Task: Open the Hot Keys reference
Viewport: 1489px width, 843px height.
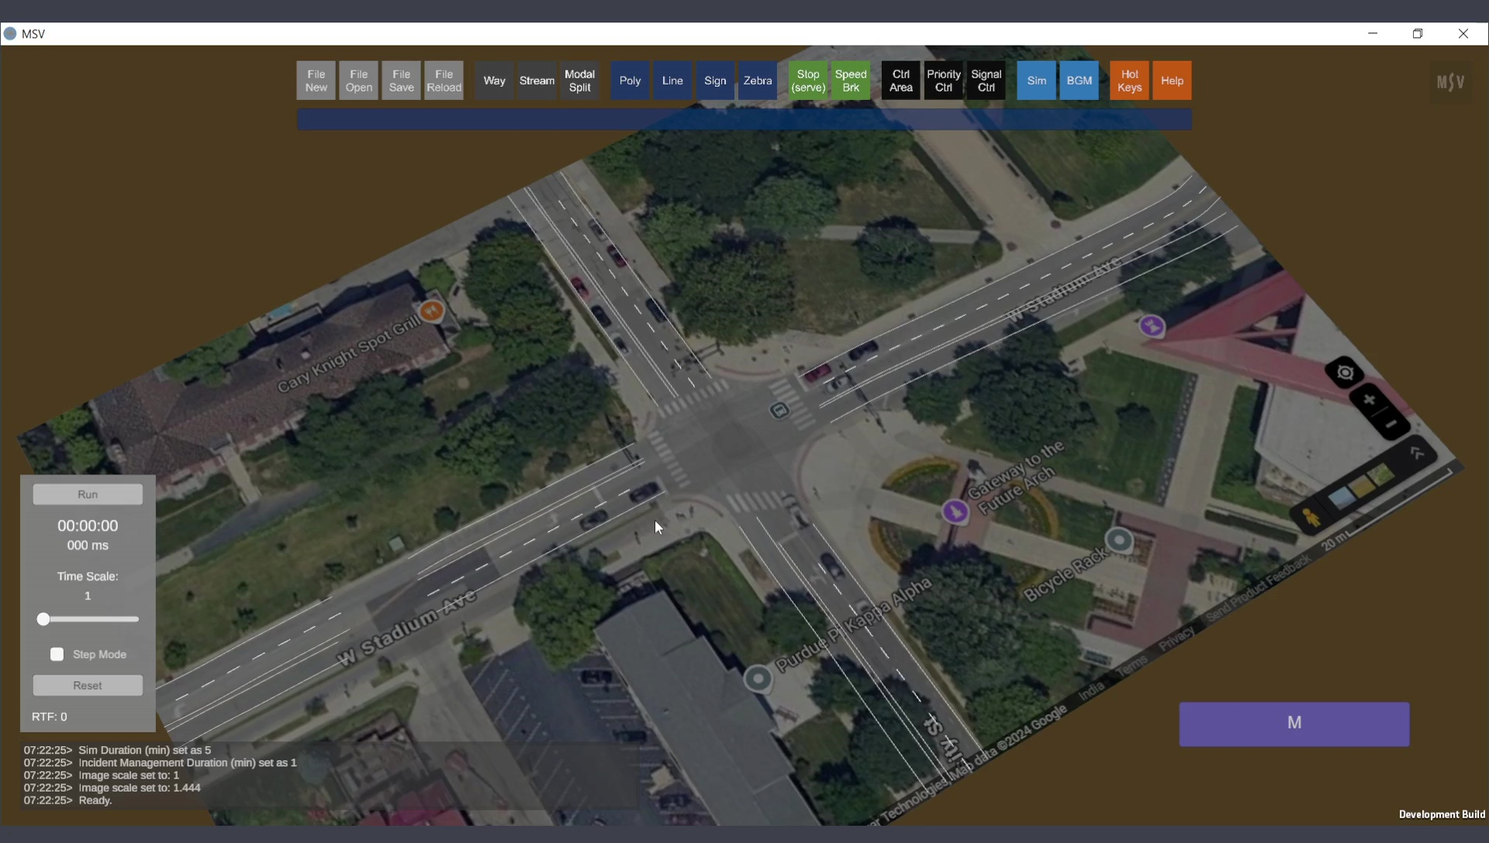Action: (1129, 81)
